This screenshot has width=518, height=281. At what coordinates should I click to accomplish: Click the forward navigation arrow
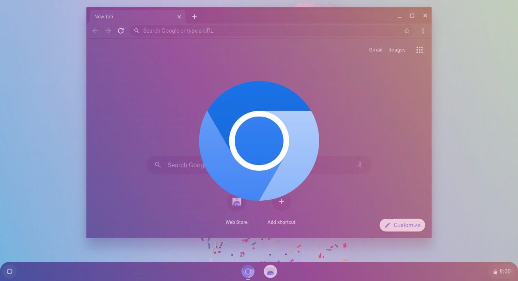(108, 30)
